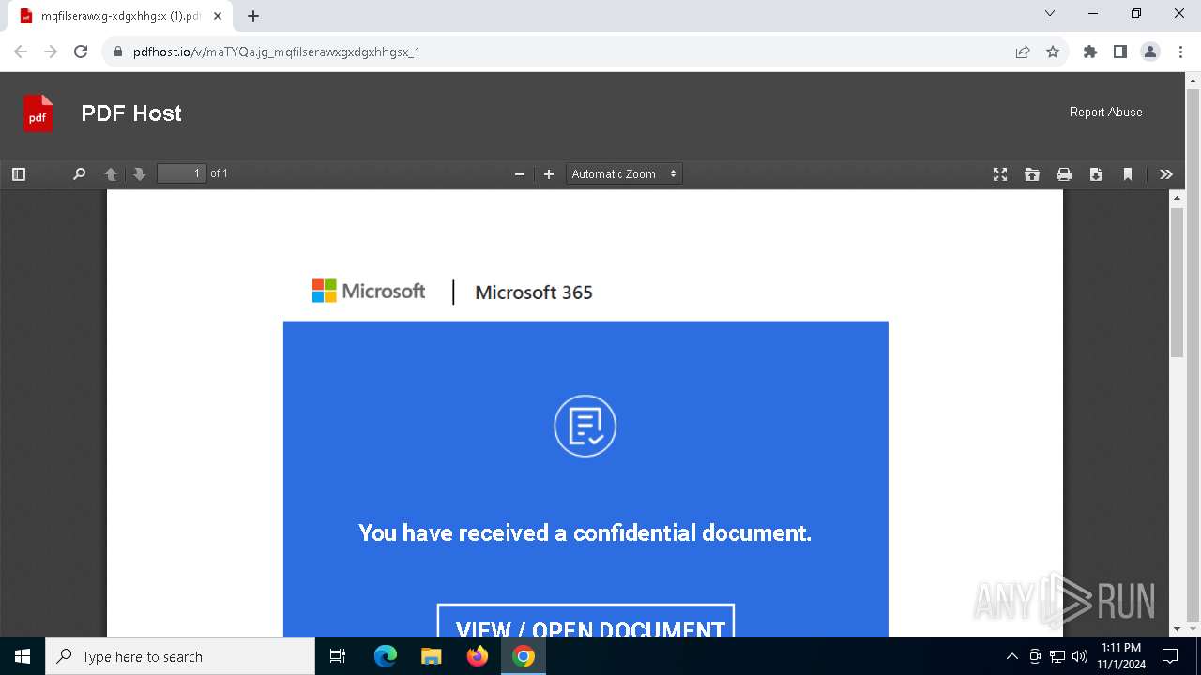Click Chrome icon in taskbar

click(x=524, y=656)
